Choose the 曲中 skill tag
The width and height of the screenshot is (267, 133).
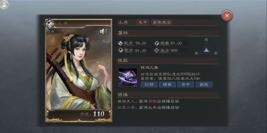(x=186, y=84)
